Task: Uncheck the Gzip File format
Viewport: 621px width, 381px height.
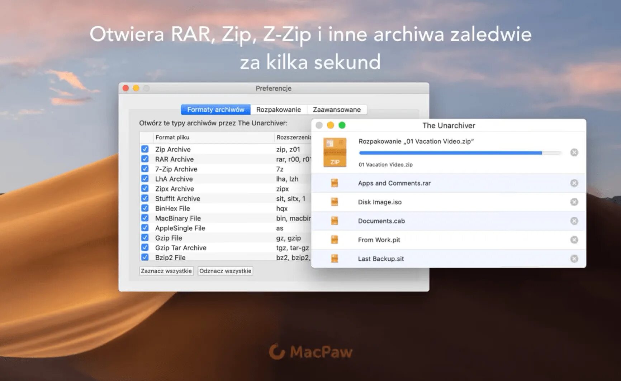Action: [145, 238]
